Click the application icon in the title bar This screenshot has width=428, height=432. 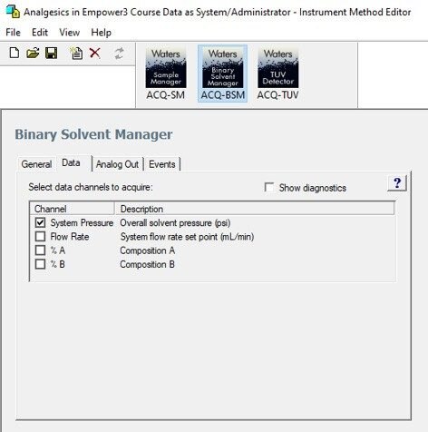click(13, 12)
